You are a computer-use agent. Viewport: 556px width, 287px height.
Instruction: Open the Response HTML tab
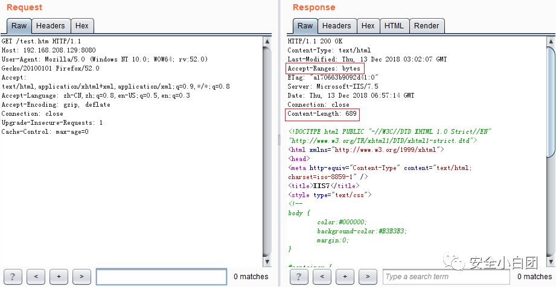coord(394,26)
